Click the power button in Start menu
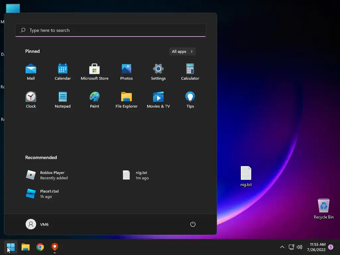This screenshot has height=255, width=340. tap(193, 224)
